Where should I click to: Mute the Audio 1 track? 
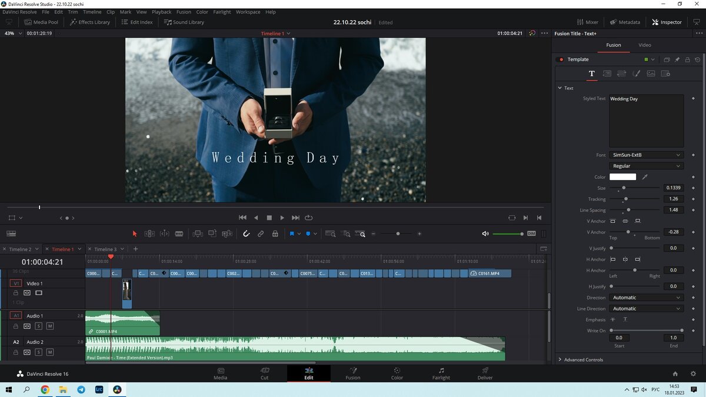(x=50, y=326)
